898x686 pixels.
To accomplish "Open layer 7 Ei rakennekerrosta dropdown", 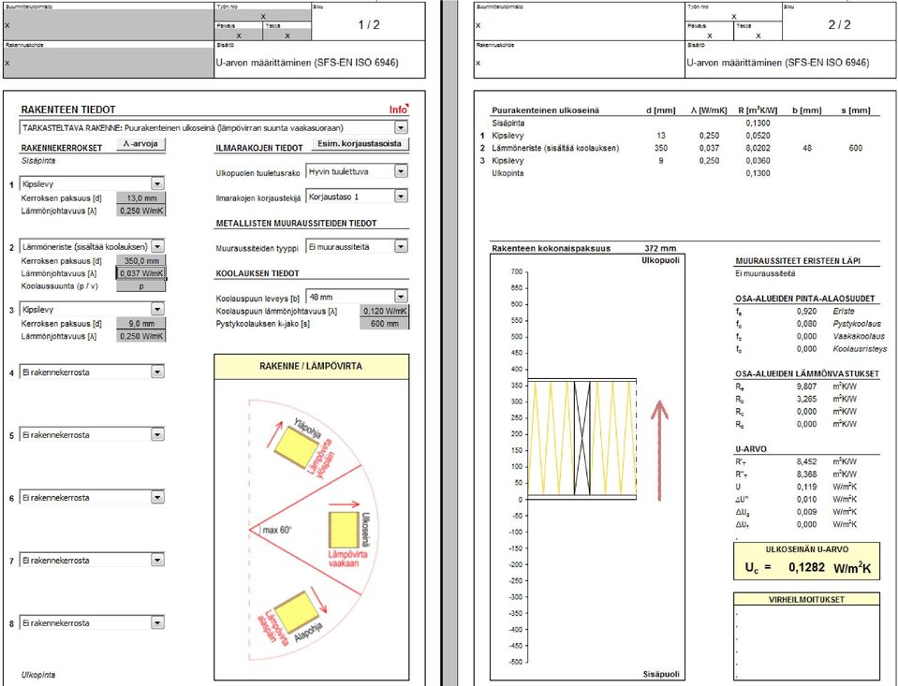I will coord(157,560).
